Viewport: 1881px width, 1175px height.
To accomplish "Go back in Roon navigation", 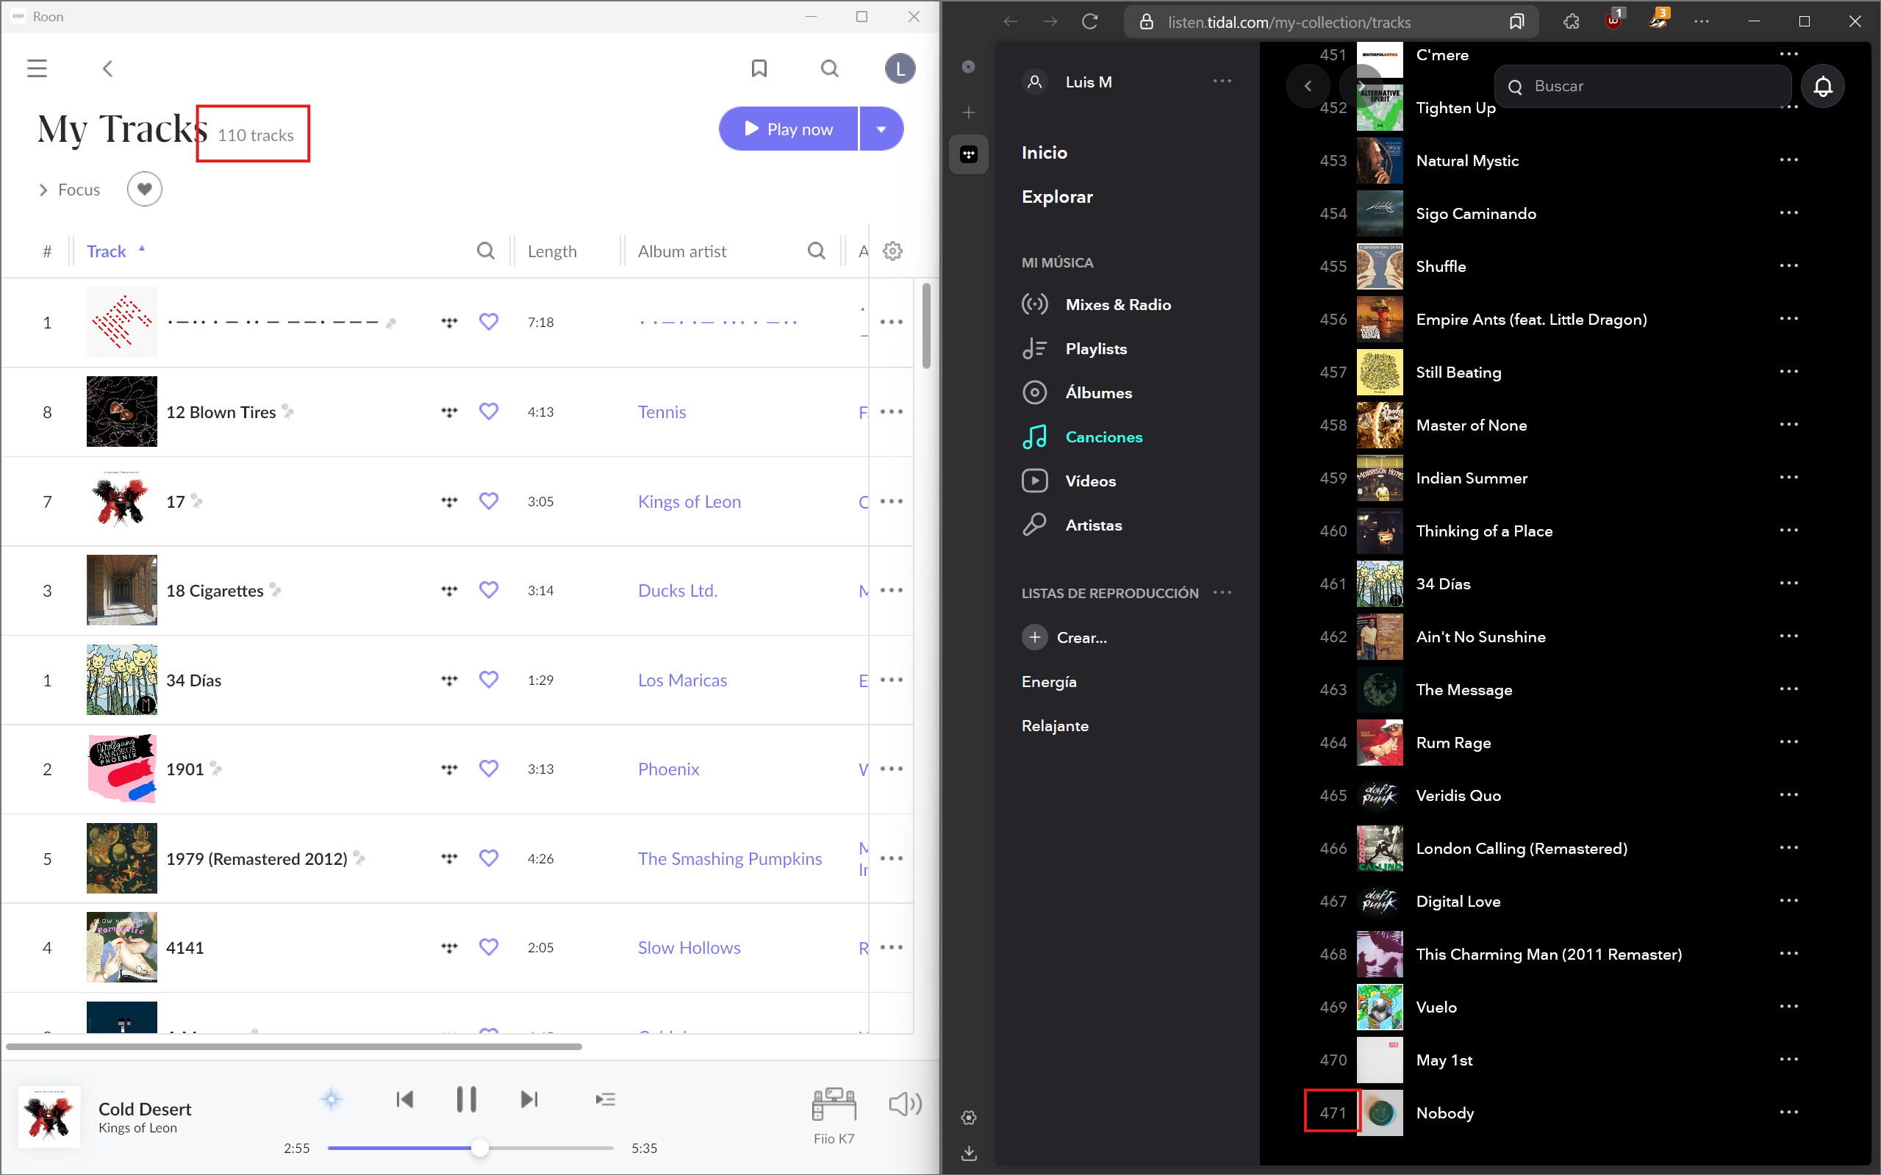I will (108, 68).
